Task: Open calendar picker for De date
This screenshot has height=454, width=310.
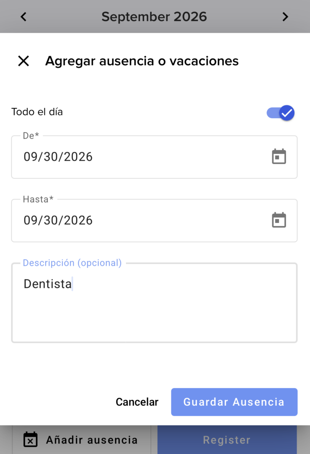Action: pyautogui.click(x=279, y=157)
